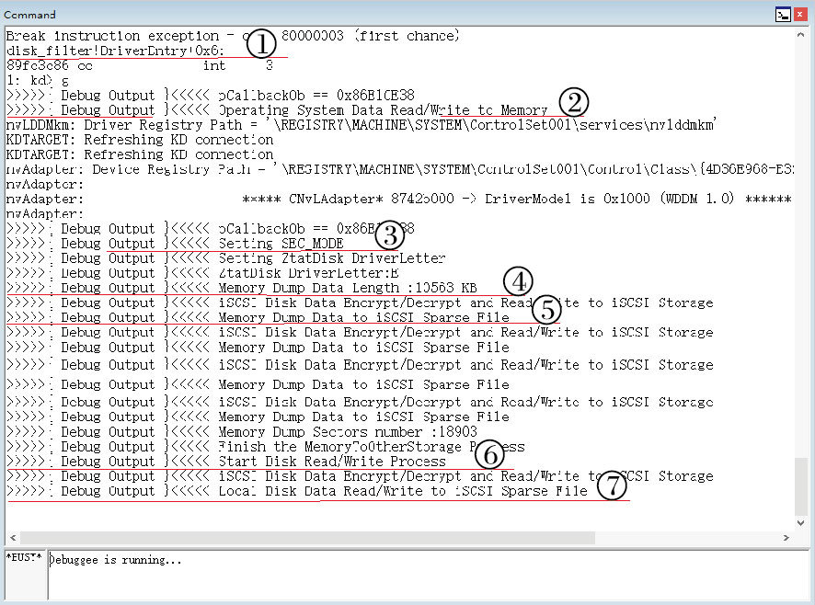Click the command window icon in title bar
The height and width of the screenshot is (605, 815).
(x=783, y=14)
